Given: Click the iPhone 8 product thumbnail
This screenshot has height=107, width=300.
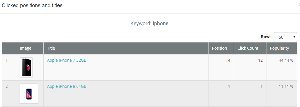Looking at the screenshot, I should click(29, 94).
